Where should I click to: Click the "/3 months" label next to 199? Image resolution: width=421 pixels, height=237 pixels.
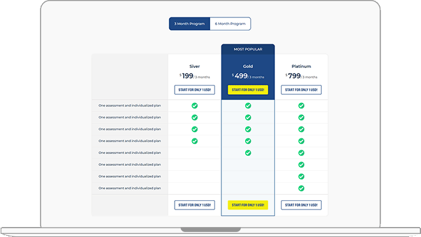point(201,77)
